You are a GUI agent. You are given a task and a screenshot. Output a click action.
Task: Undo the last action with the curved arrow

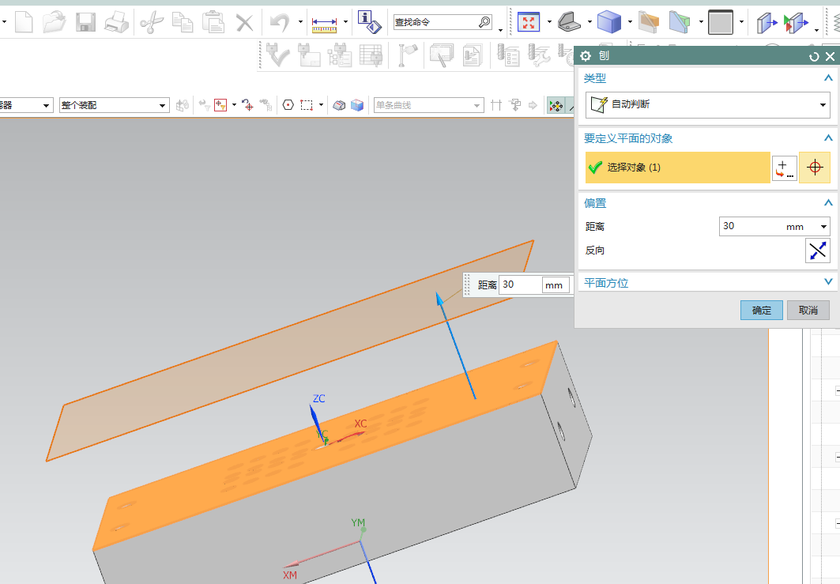[280, 22]
